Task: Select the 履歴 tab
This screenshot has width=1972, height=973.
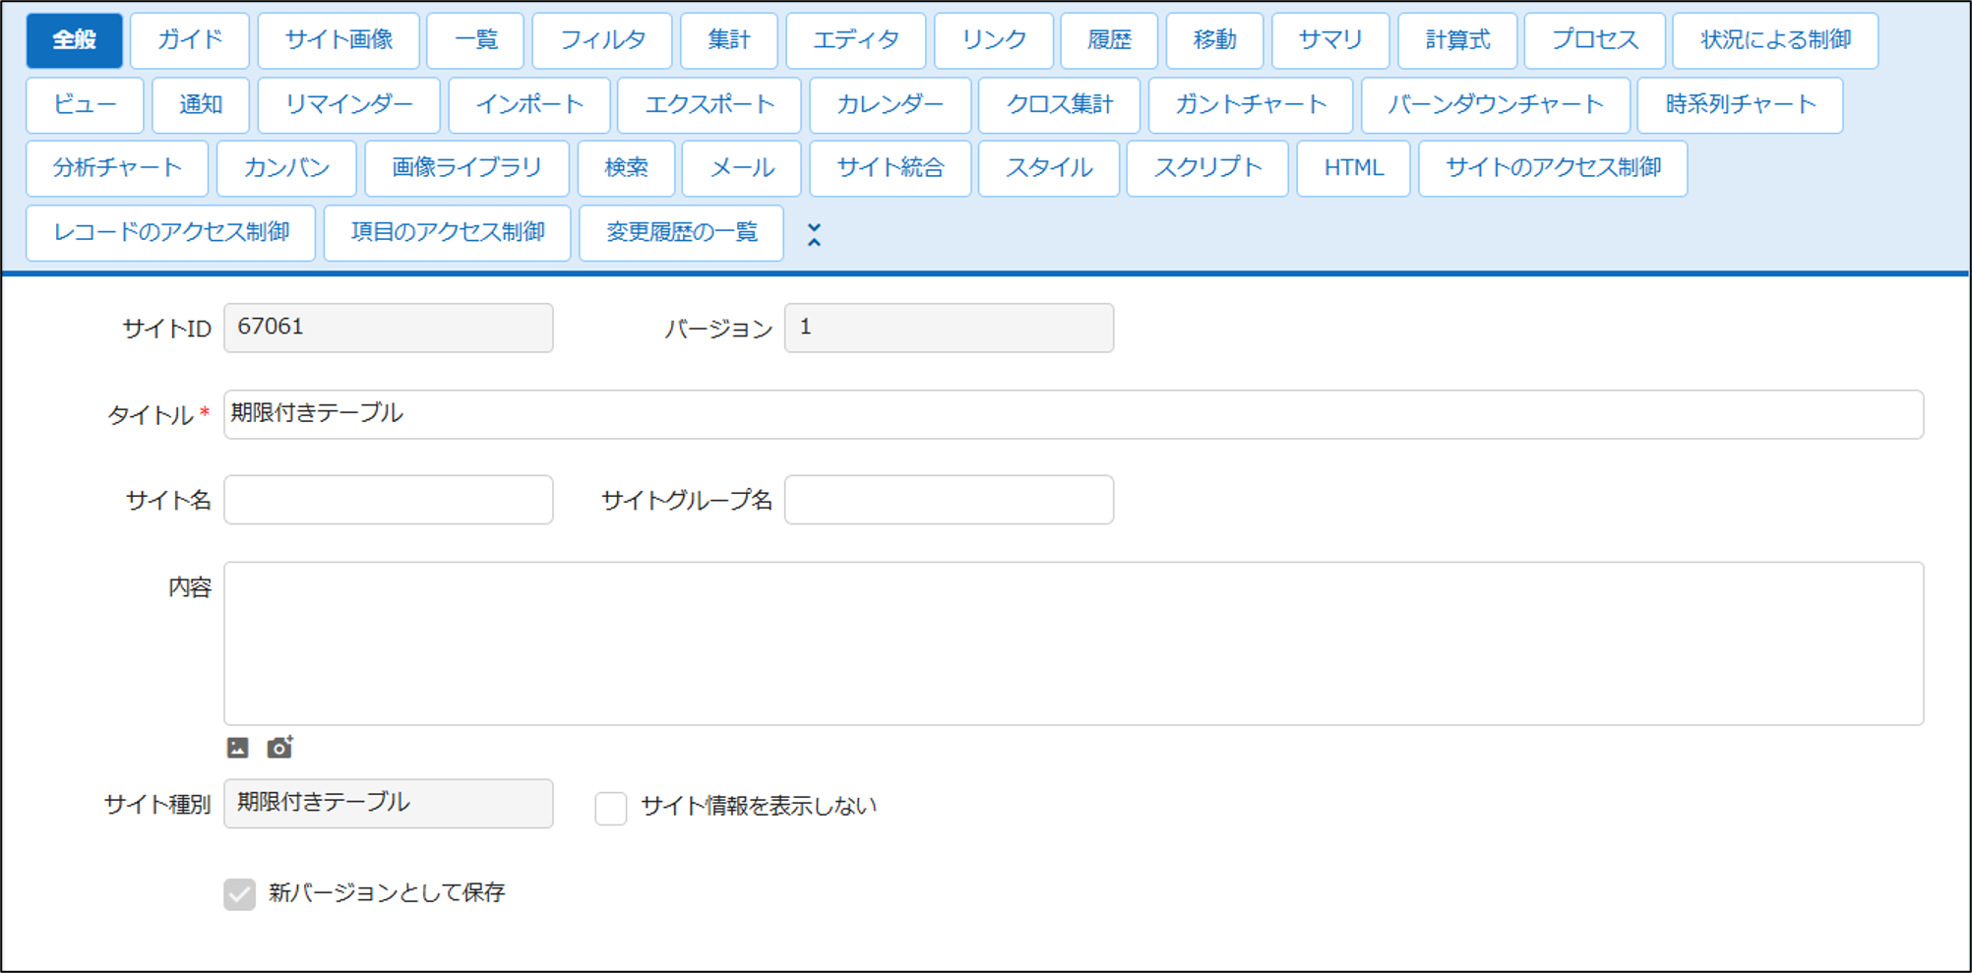Action: 1110,40
